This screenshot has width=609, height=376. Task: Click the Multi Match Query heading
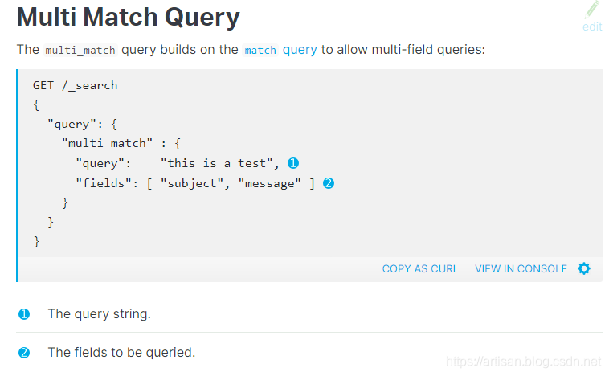coord(129,17)
